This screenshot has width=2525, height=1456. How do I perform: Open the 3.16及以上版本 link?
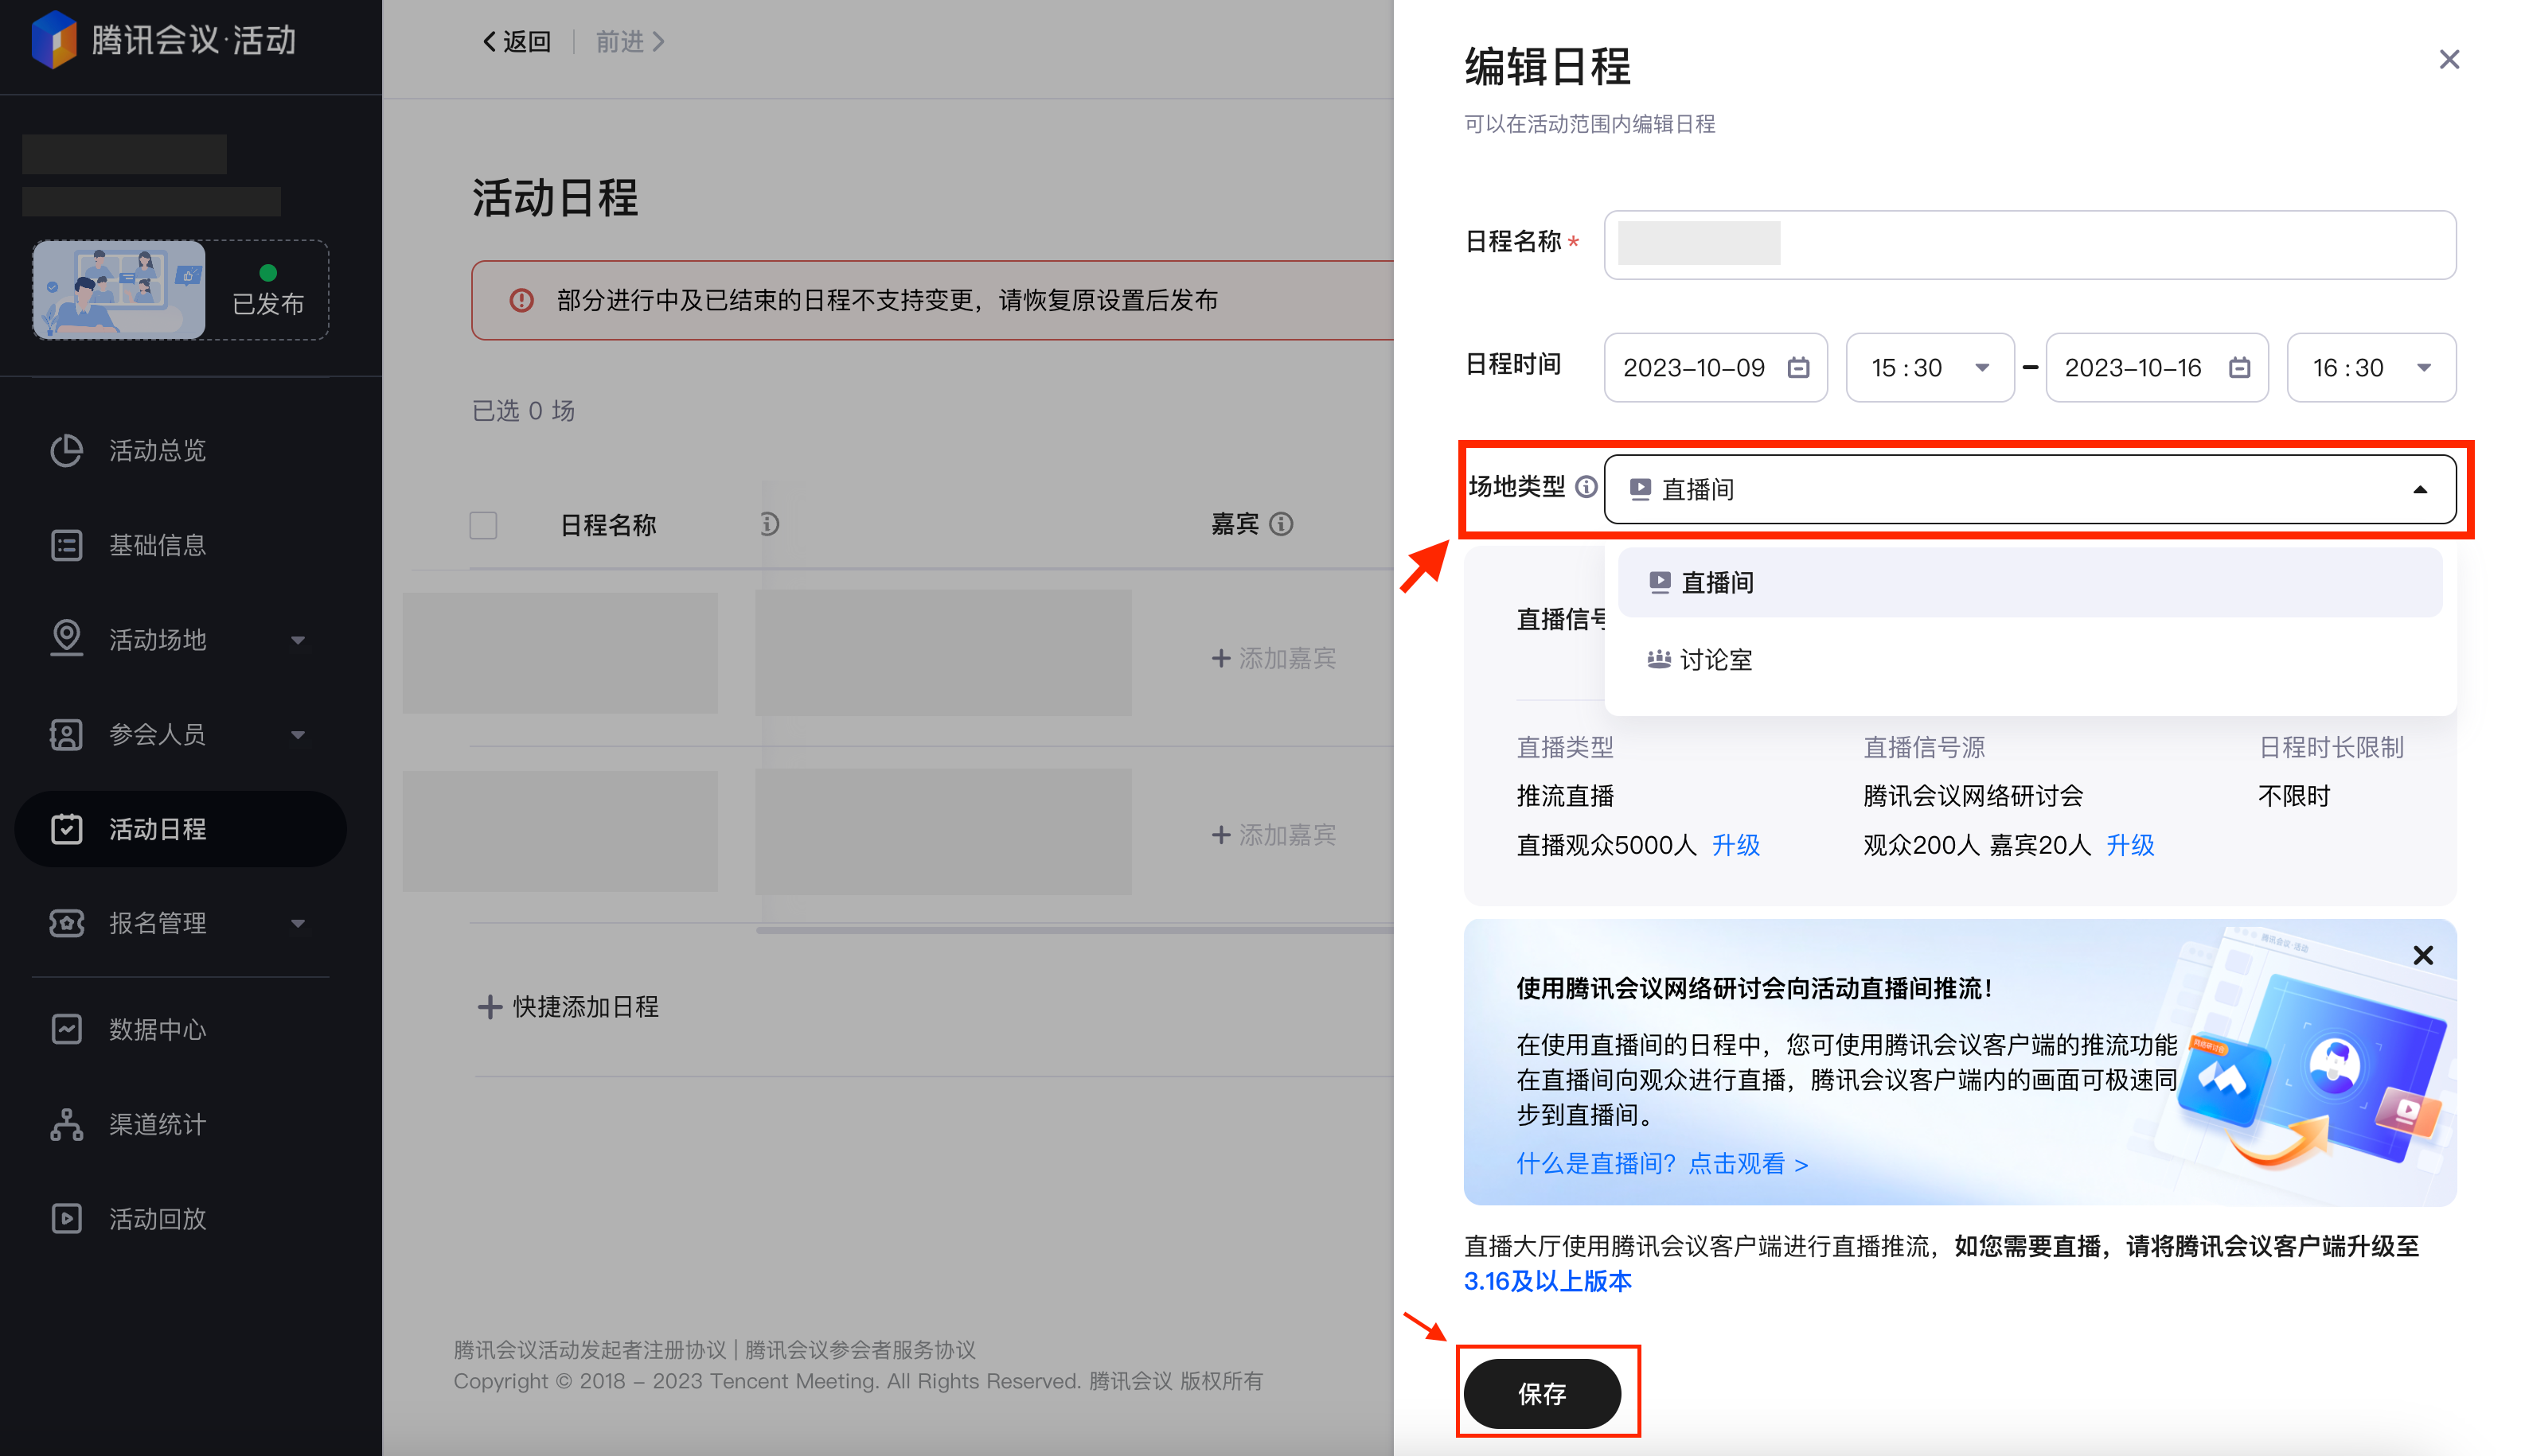pos(1547,1281)
